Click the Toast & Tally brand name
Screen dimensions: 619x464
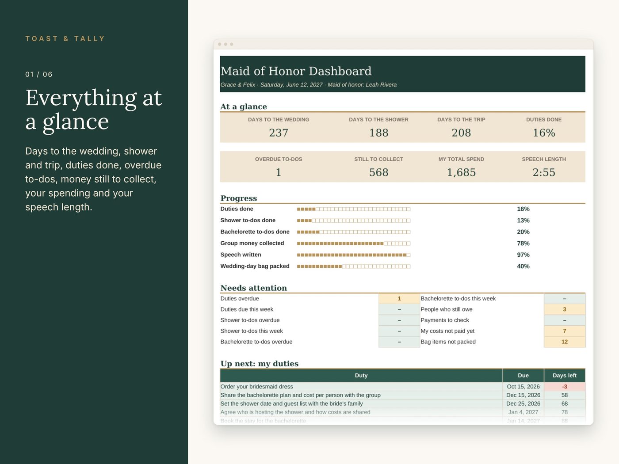[x=65, y=39]
